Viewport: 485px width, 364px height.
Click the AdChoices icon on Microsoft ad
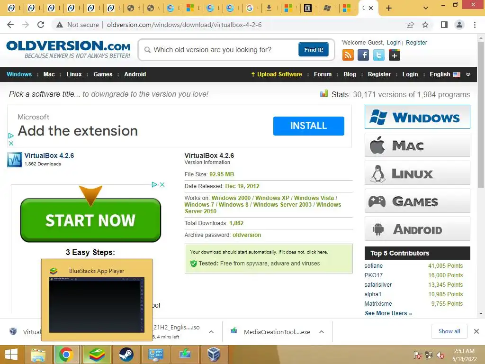tap(11, 136)
